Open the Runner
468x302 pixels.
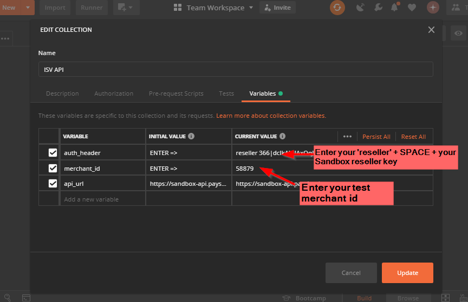tap(92, 8)
